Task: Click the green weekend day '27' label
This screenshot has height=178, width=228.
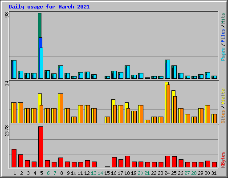Action: click(187, 173)
